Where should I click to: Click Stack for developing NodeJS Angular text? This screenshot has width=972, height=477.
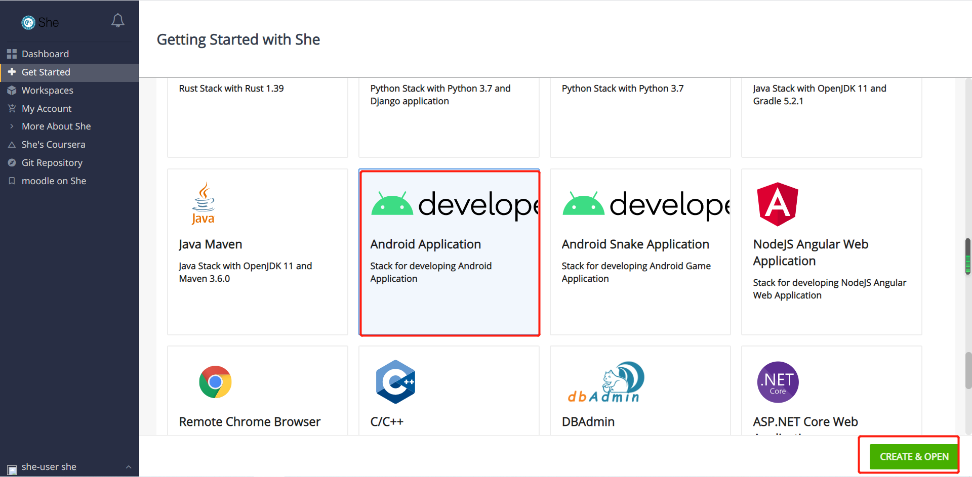[830, 289]
